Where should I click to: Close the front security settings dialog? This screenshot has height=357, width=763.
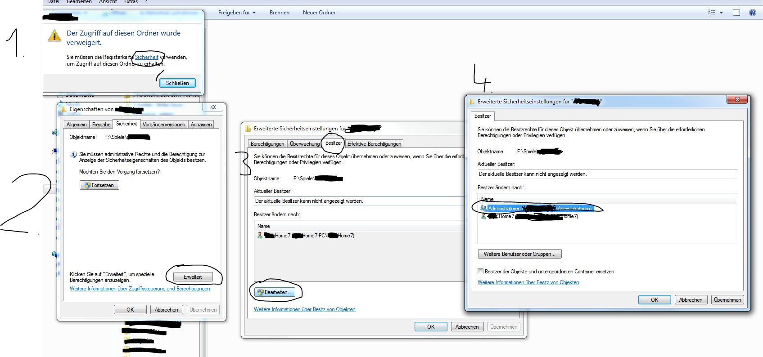pyautogui.click(x=737, y=99)
